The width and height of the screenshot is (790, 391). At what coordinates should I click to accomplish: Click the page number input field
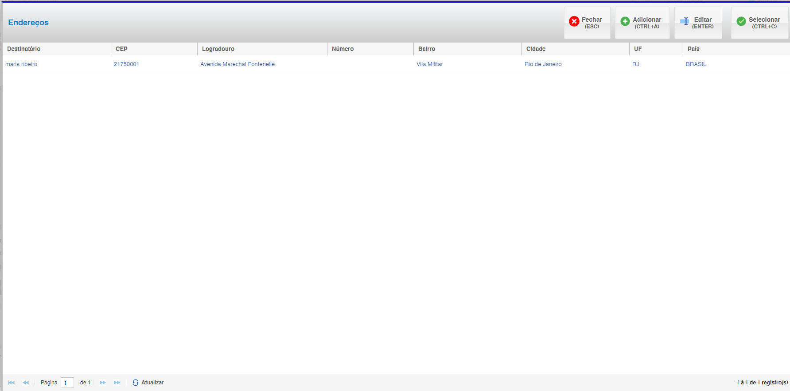[x=67, y=383]
